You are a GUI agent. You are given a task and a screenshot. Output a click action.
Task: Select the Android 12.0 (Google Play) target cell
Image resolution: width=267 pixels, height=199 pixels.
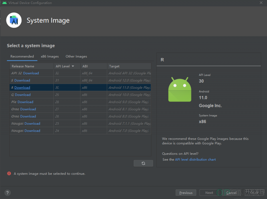pyautogui.click(x=129, y=80)
